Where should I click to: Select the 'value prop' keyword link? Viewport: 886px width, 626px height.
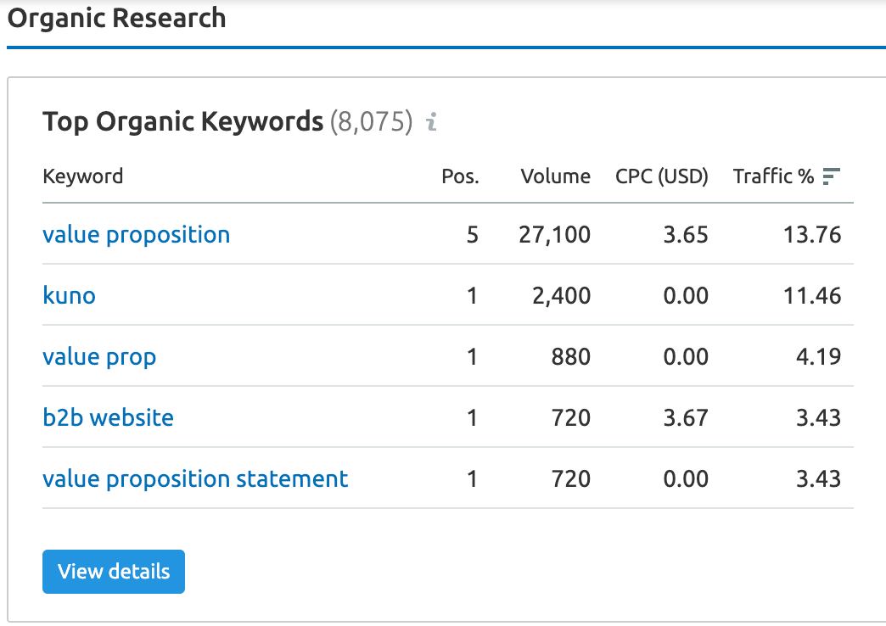point(99,356)
